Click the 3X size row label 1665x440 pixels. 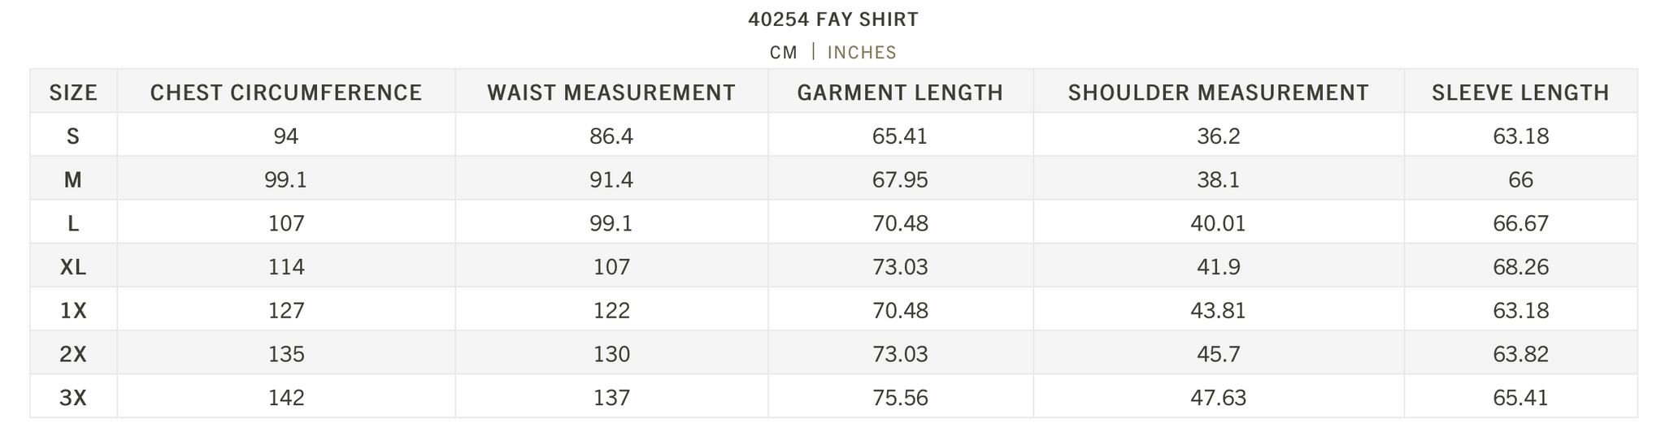(x=73, y=398)
